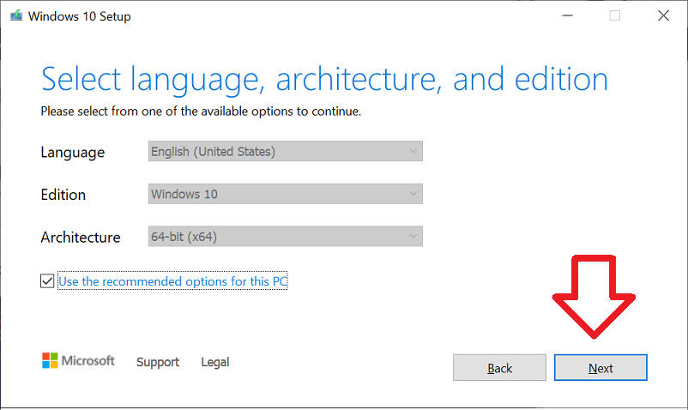Open the Support link
This screenshot has height=410, width=688.
tap(158, 362)
